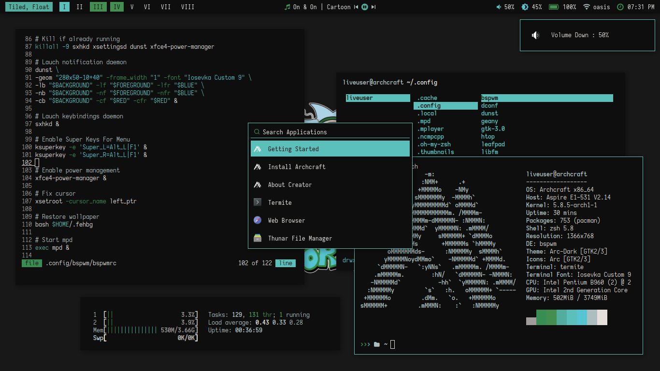The image size is (660, 371).
Task: Click the Archcraft logo beside Install Archcraft
Action: [x=258, y=167]
